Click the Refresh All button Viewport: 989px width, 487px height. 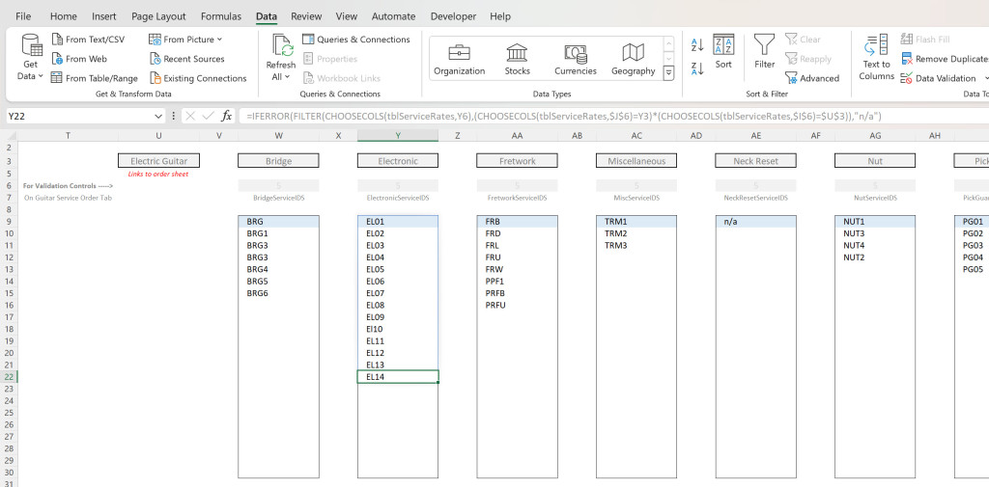[281, 58]
